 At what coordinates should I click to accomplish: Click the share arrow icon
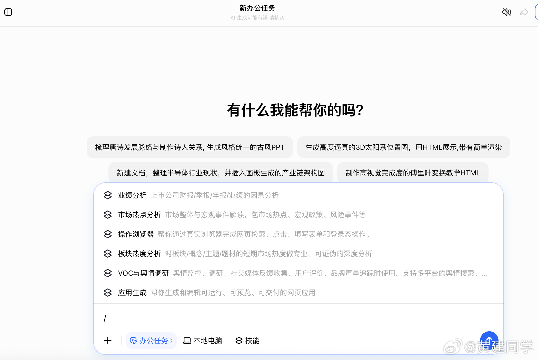pyautogui.click(x=524, y=12)
